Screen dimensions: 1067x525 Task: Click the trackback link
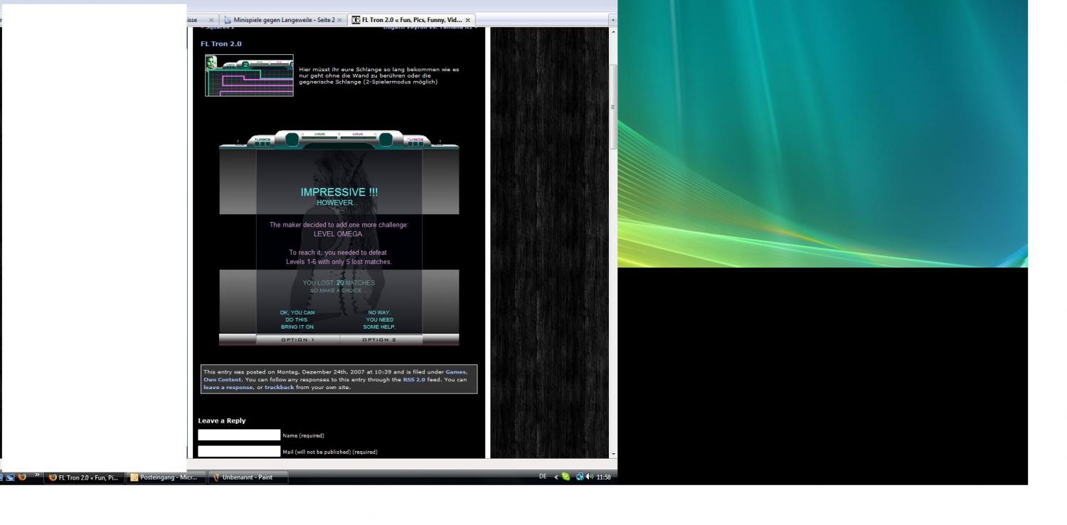click(279, 387)
